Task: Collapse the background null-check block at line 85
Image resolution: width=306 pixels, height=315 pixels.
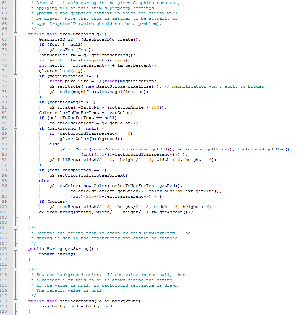Action: [15, 128]
